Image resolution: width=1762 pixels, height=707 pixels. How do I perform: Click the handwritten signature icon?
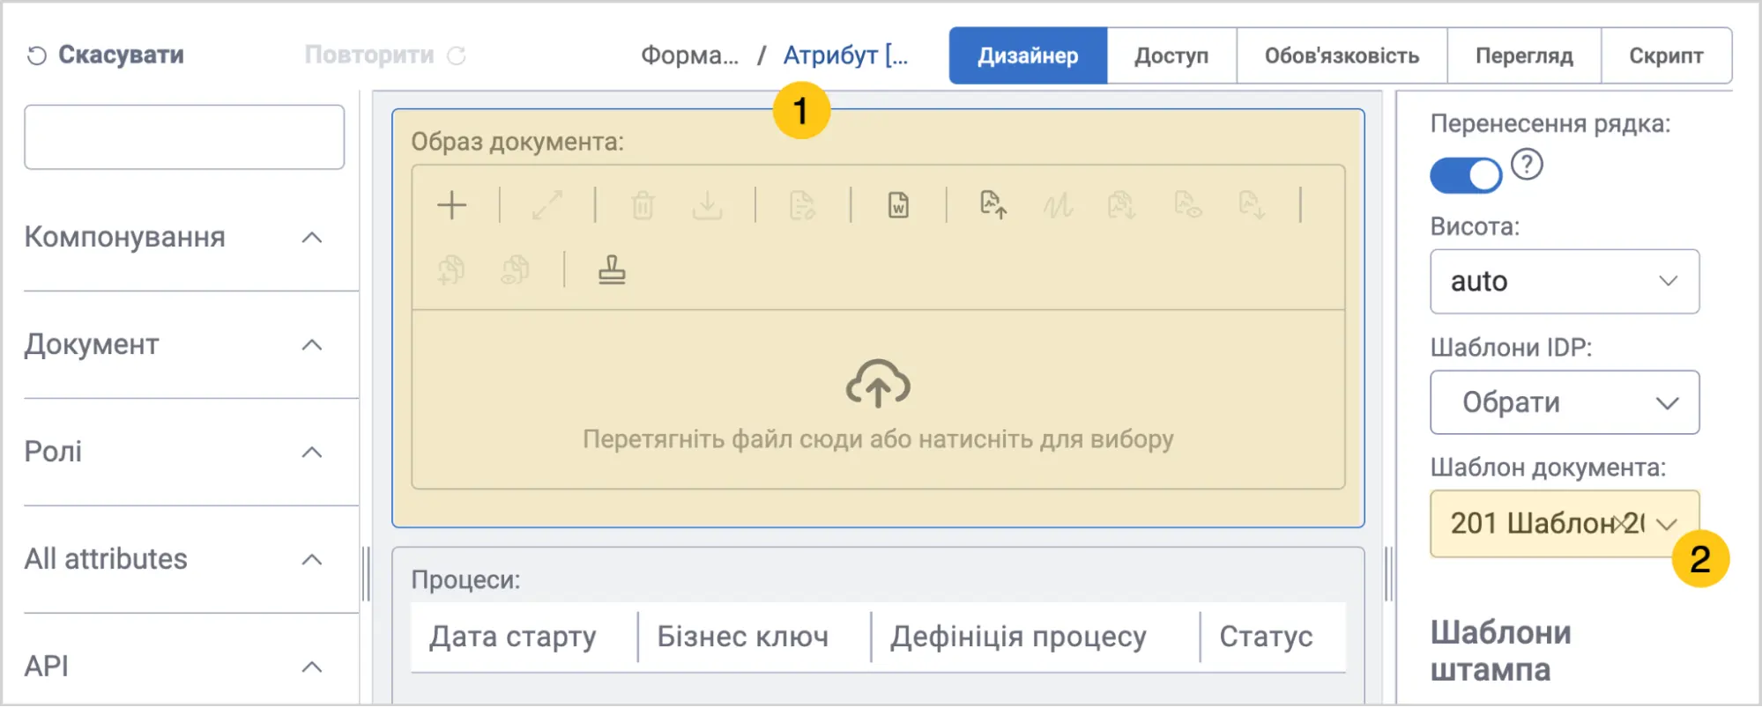pos(1058,205)
